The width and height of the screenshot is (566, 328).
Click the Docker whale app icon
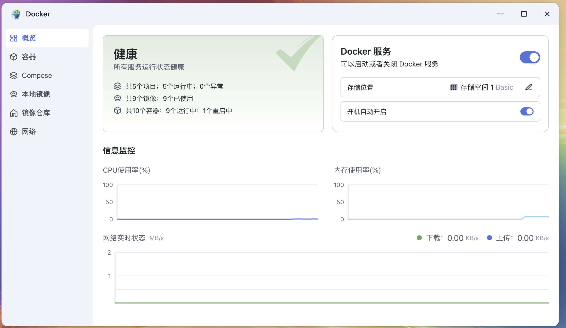point(16,14)
